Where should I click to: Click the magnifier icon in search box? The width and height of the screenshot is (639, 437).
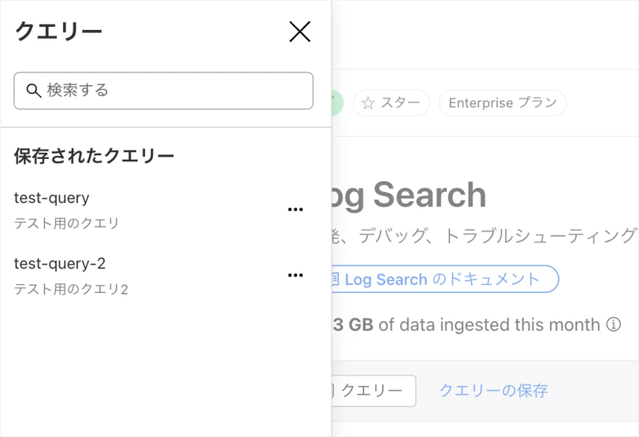tap(34, 91)
